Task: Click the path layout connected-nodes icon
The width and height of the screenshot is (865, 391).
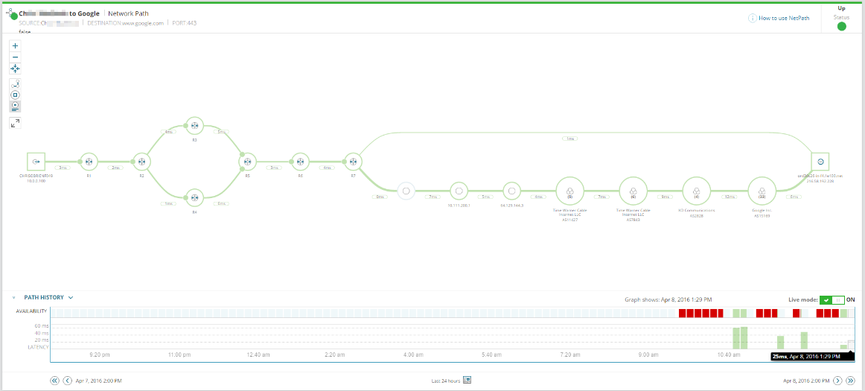Action: [x=15, y=84]
